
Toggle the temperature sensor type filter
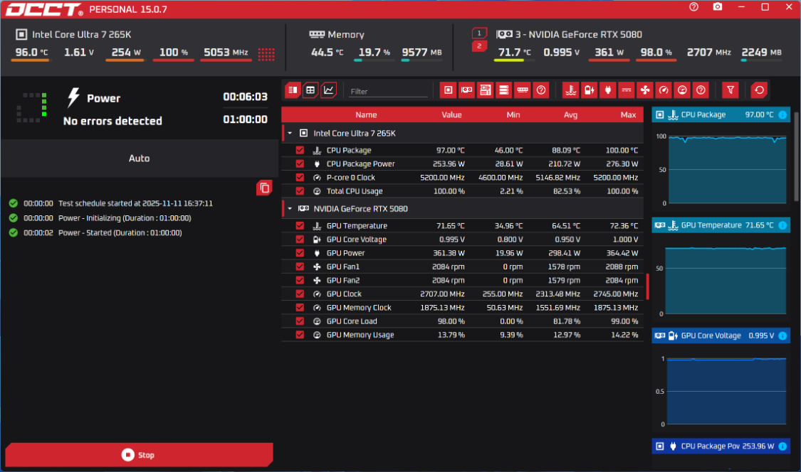(x=570, y=90)
